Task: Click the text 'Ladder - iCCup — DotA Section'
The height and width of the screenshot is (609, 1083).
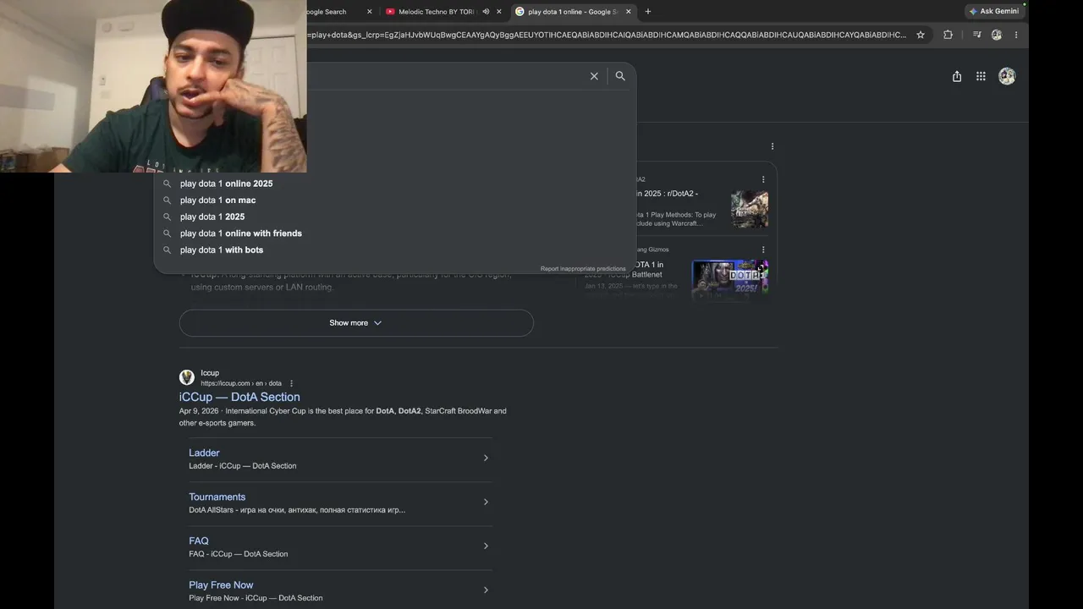Action: click(x=243, y=466)
